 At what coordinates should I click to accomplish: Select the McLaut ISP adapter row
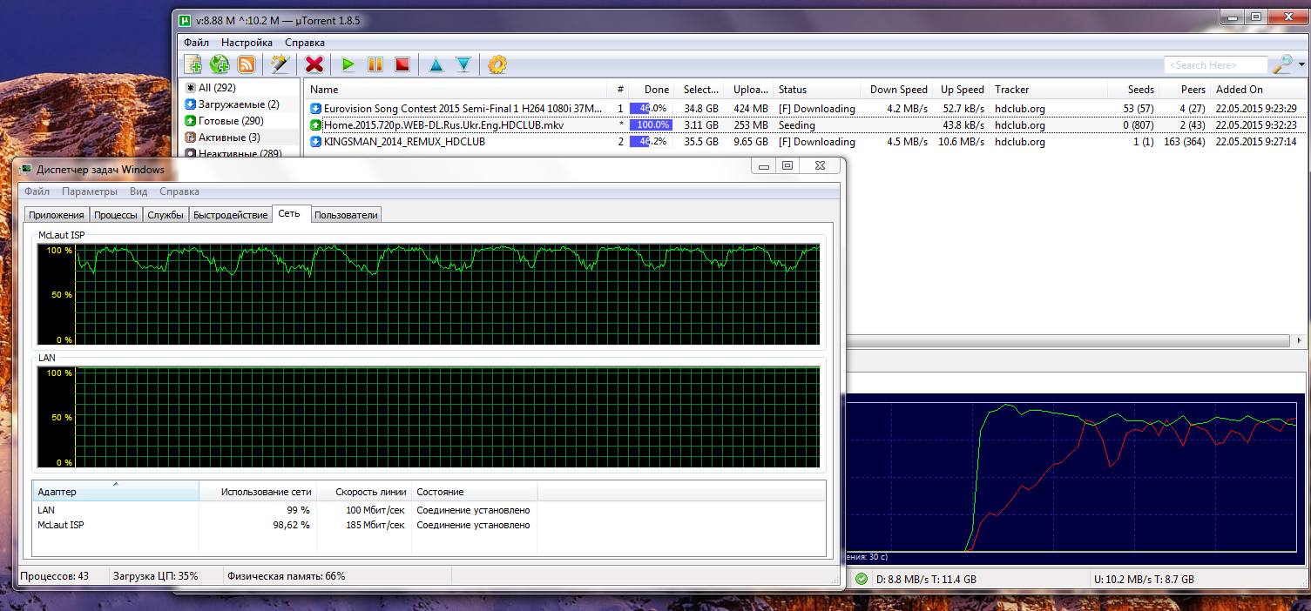pyautogui.click(x=429, y=525)
